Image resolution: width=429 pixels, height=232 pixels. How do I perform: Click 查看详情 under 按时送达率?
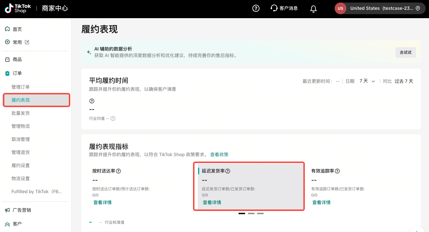point(102,203)
